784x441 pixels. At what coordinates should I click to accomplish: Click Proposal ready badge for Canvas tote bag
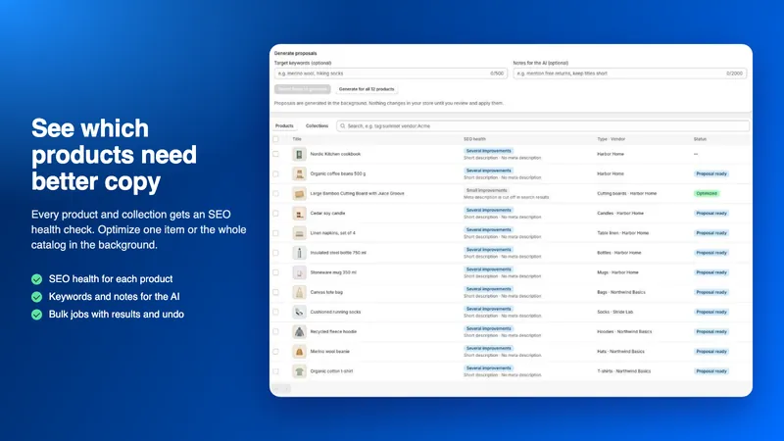click(711, 292)
